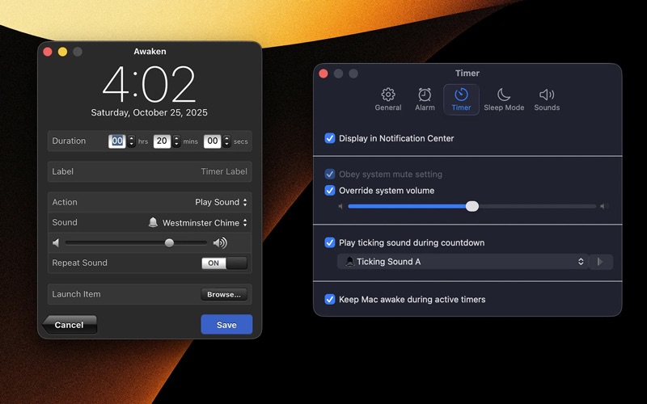
Task: Click the date Saturday, October 25, 2025
Action: pyautogui.click(x=149, y=112)
